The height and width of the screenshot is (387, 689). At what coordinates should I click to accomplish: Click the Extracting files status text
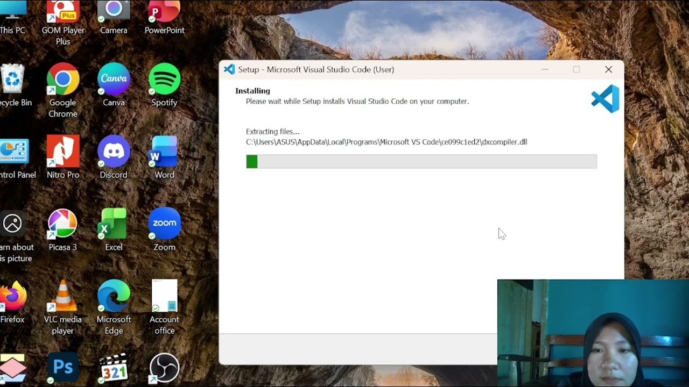tap(272, 131)
